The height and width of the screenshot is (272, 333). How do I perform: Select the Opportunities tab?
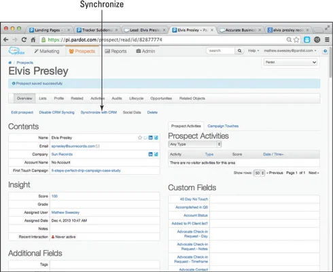[x=161, y=99]
